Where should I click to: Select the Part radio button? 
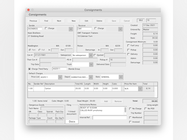pos(30,50)
